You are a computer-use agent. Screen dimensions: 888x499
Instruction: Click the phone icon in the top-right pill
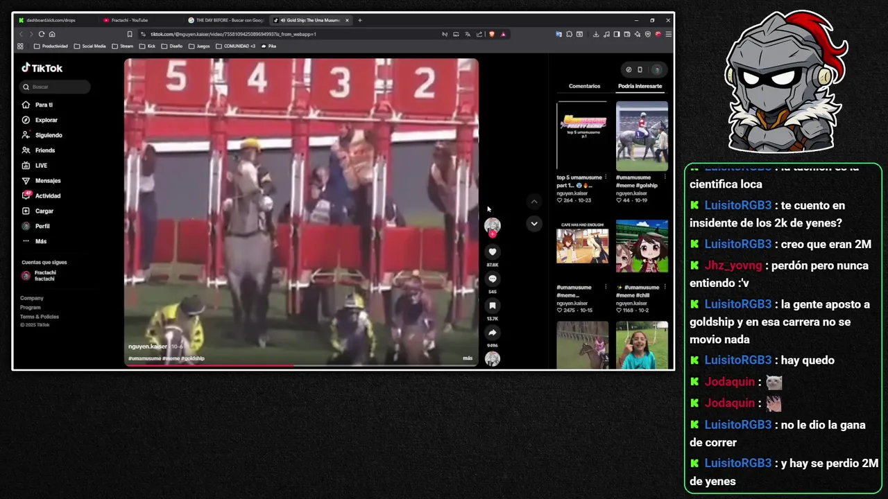[x=640, y=69]
